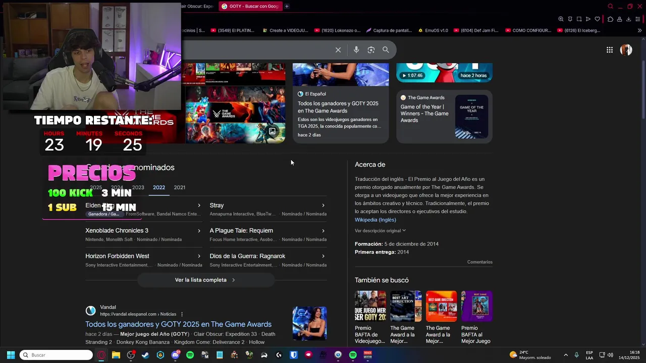Click the Comentarios feedback link
The image size is (646, 363).
point(479,262)
